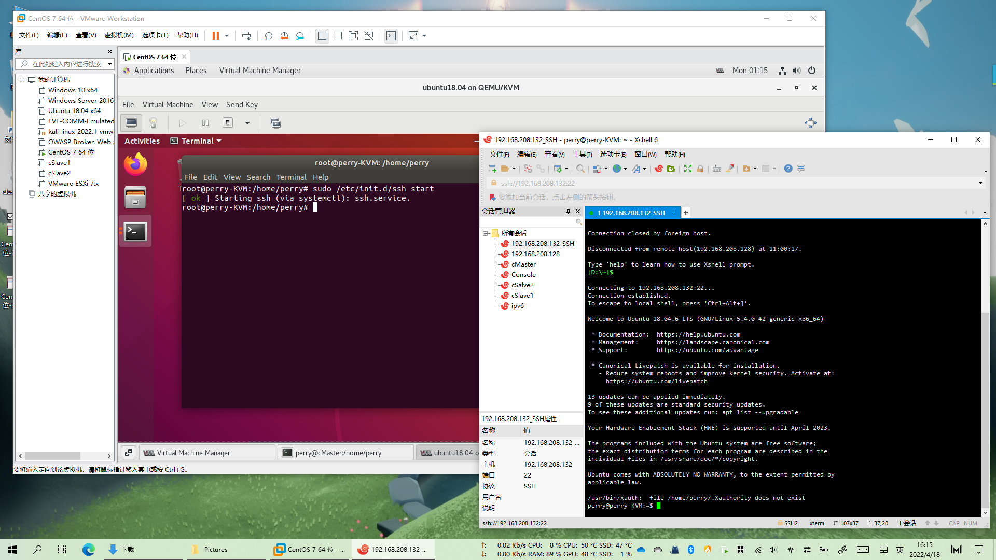Add new Xshell tab with plus button
Image resolution: width=996 pixels, height=560 pixels.
(686, 213)
